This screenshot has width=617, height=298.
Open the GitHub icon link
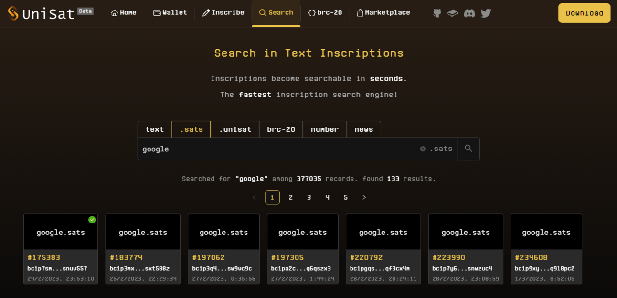click(437, 13)
